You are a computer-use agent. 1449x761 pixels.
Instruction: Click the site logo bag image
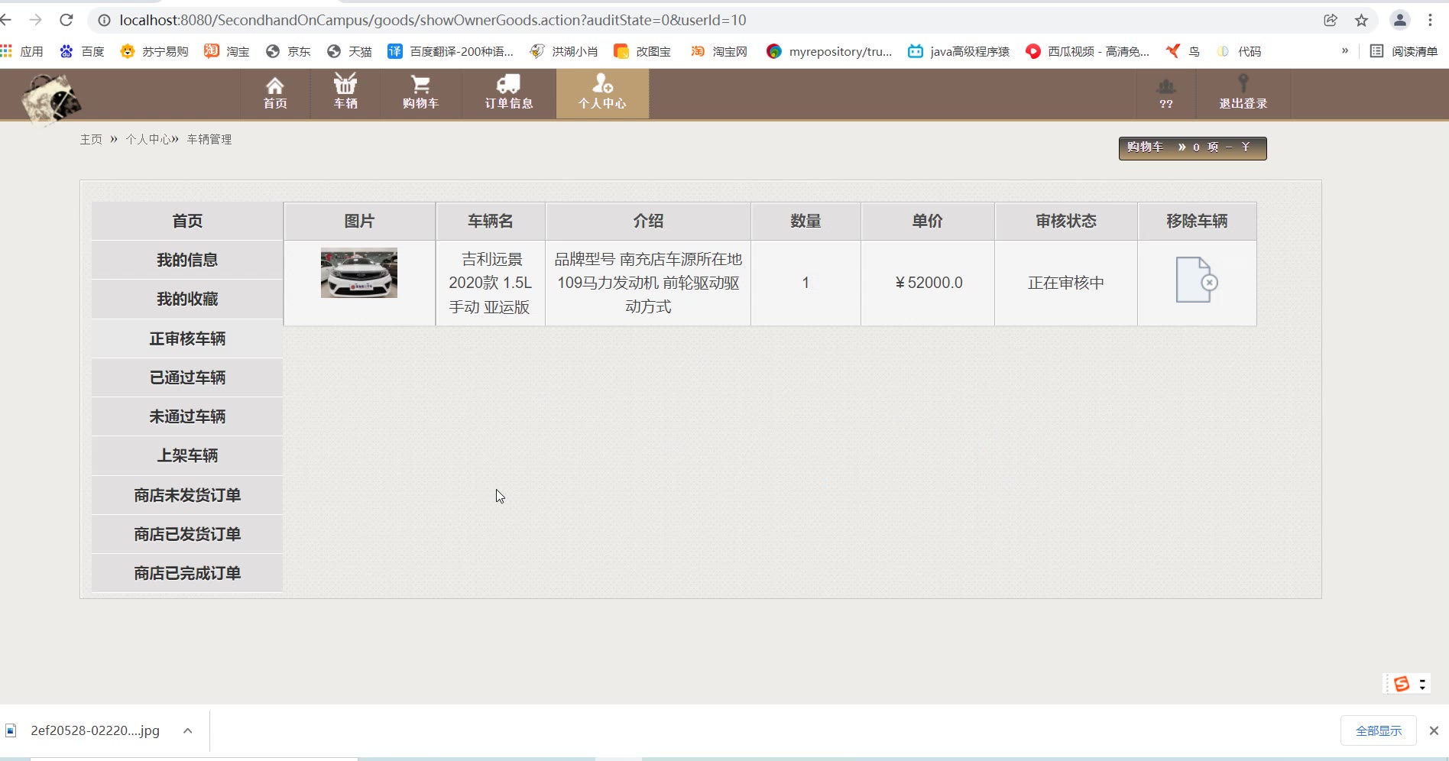point(50,99)
